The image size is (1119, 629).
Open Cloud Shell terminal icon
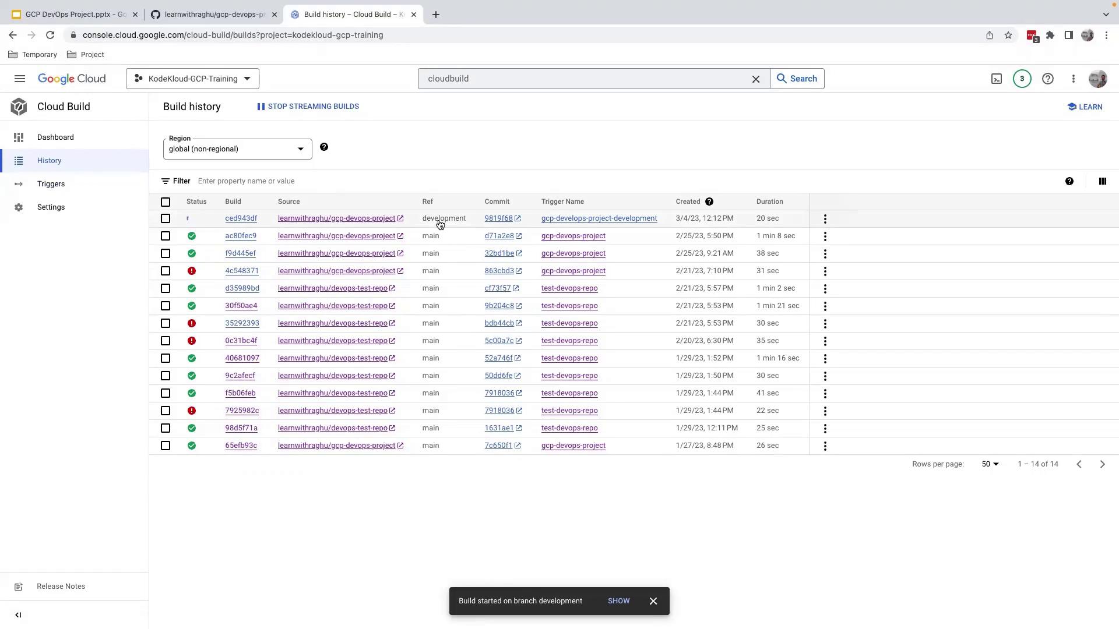(997, 79)
